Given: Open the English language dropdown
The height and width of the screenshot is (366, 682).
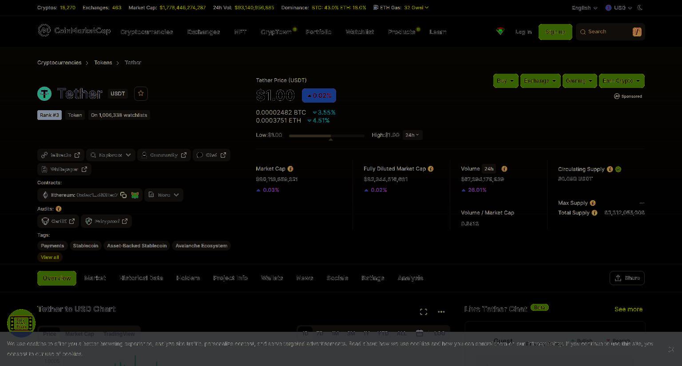Looking at the screenshot, I should 584,8.
